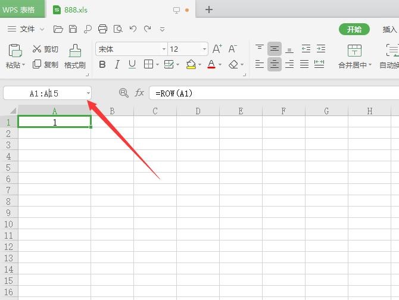Click the insert function fx icon
The image size is (399, 300).
click(139, 93)
